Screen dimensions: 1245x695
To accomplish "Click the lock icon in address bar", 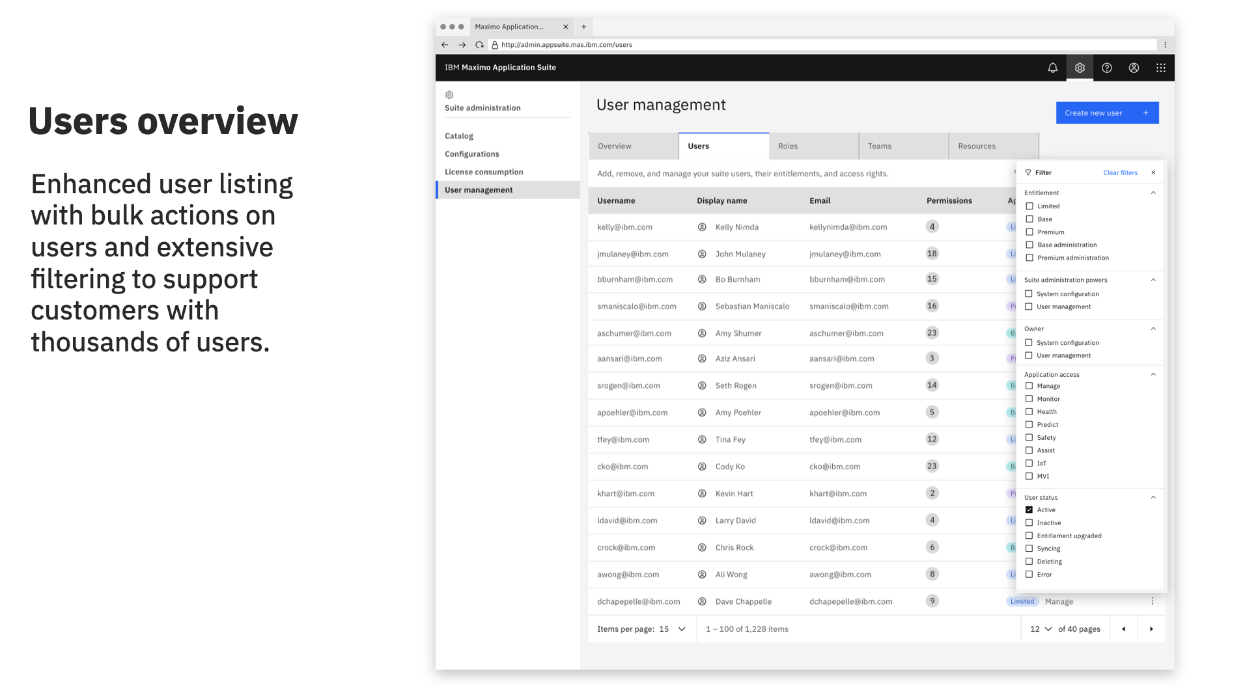I will [x=495, y=45].
